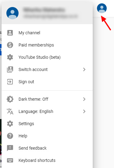
Task: Click the large avatar in menu header
Action: coord(12,13)
